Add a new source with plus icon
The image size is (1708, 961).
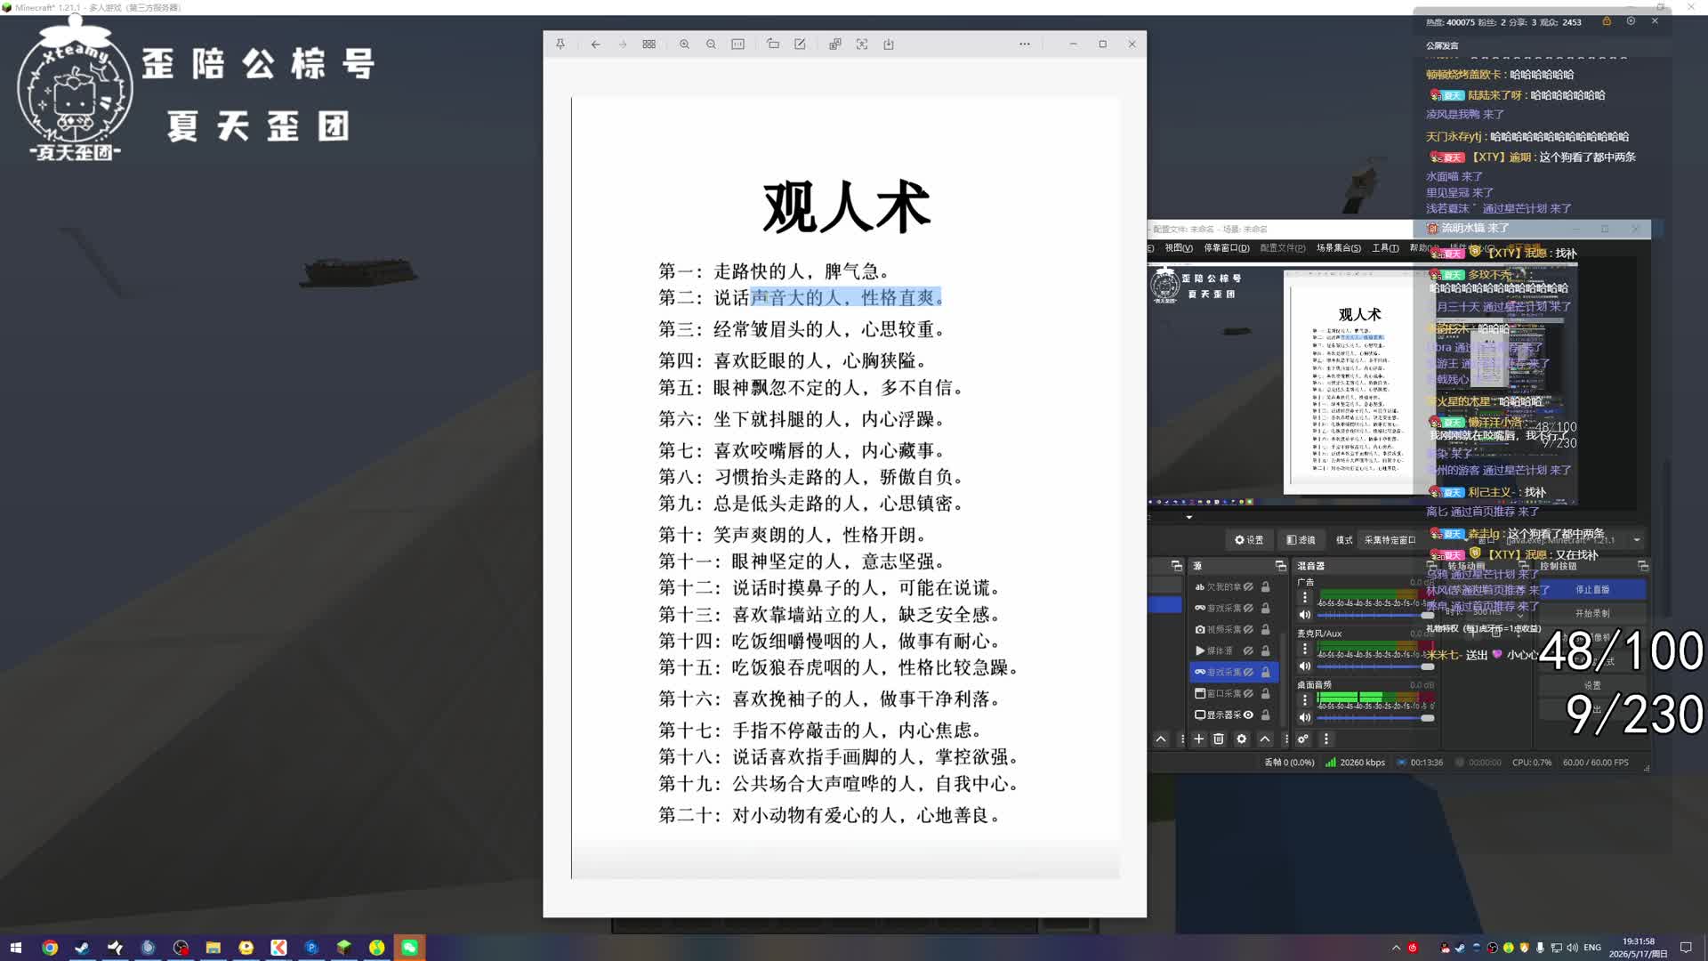(x=1198, y=739)
